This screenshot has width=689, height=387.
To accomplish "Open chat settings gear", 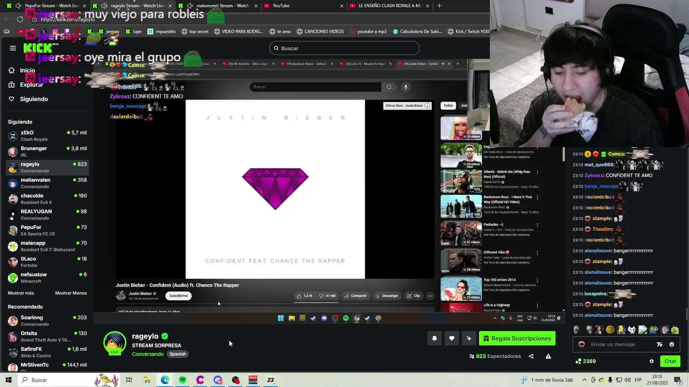I will pos(651,361).
